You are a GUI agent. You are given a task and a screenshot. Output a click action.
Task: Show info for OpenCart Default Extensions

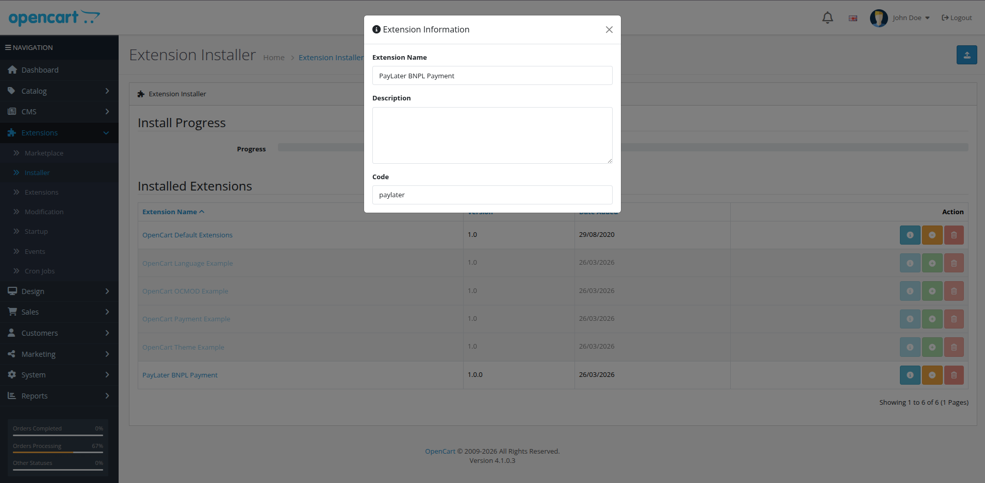coord(910,235)
